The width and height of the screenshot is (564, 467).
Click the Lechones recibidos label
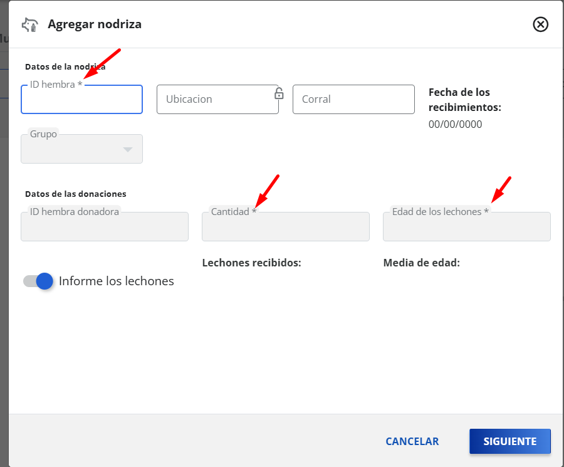point(251,263)
